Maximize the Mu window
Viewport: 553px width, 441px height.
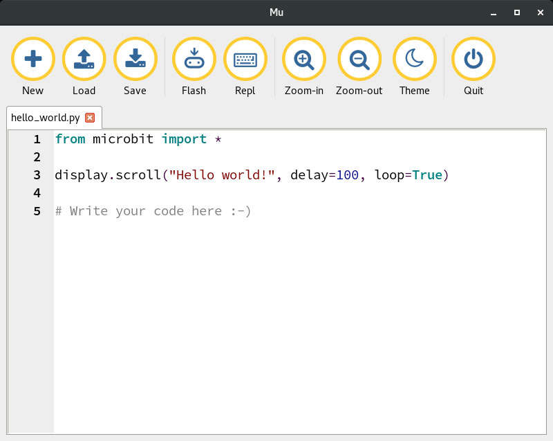[x=516, y=12]
